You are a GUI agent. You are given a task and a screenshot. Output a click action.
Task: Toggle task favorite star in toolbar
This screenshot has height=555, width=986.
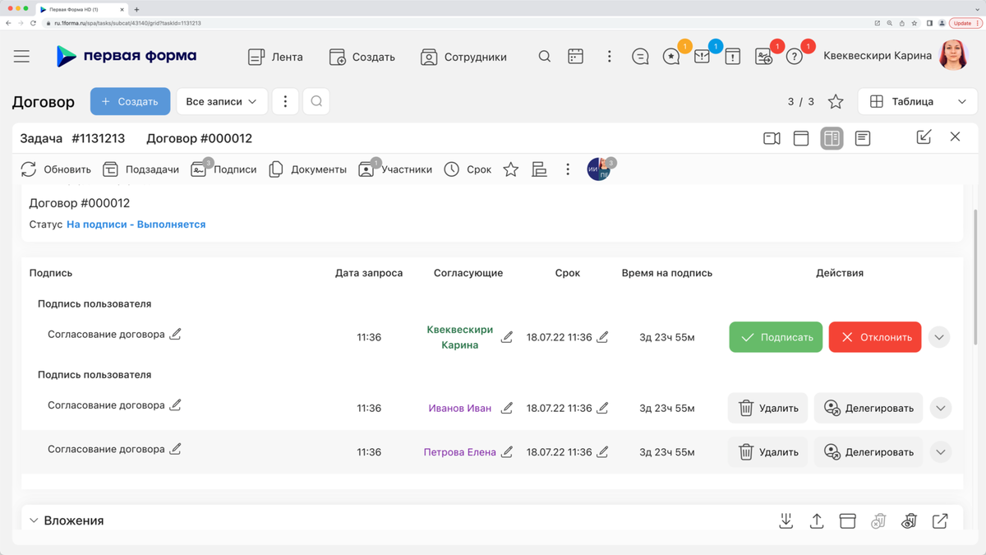pos(511,169)
